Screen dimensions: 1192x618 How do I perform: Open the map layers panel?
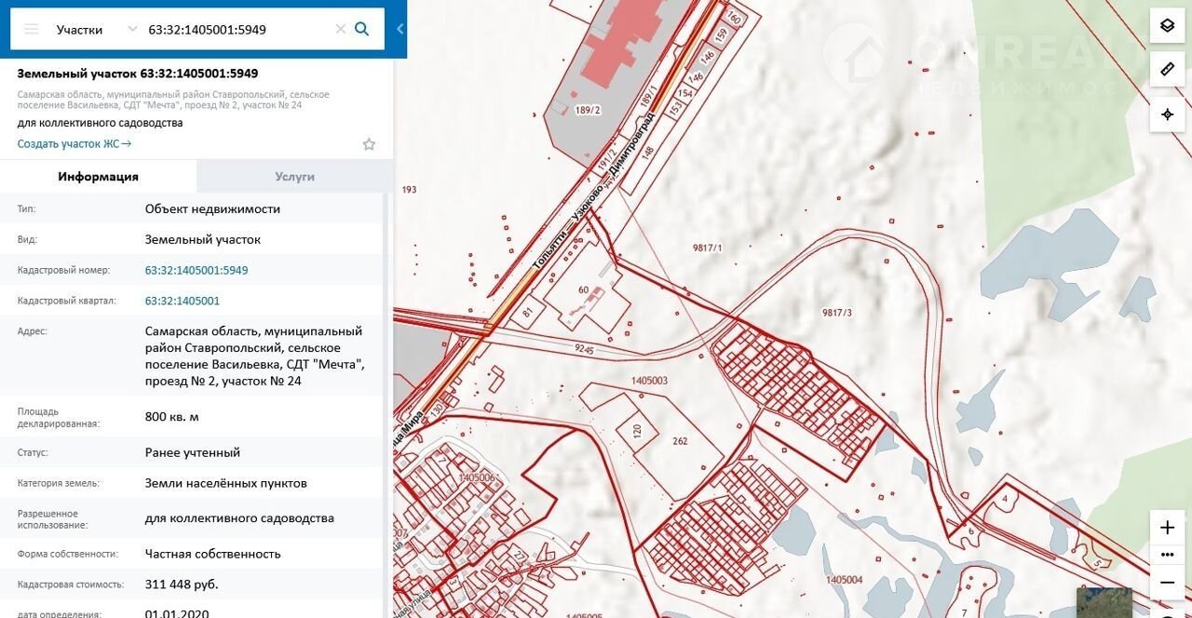coord(1167,25)
